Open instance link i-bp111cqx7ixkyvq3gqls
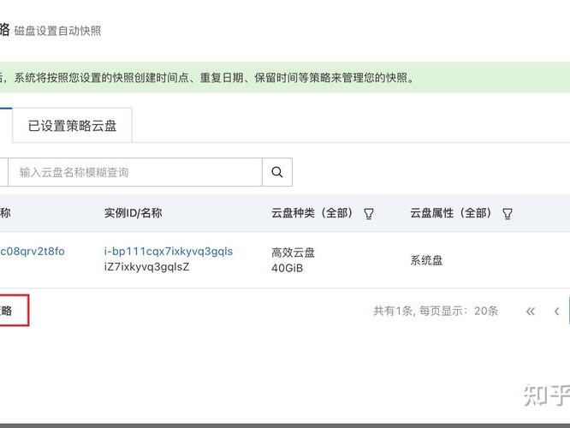Viewport: 570px width, 428px height. pyautogui.click(x=169, y=252)
